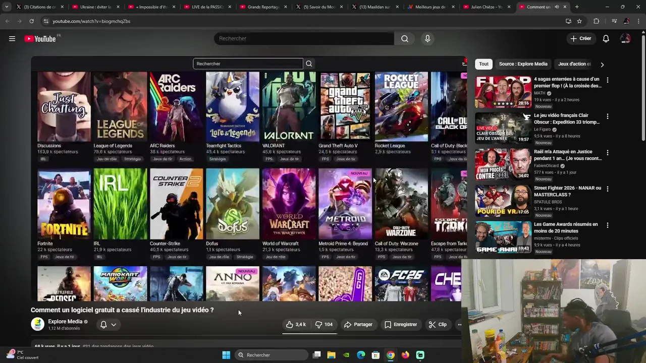Image resolution: width=646 pixels, height=363 pixels.
Task: Open the YouTube hamburger guide menu
Action: tap(12, 39)
